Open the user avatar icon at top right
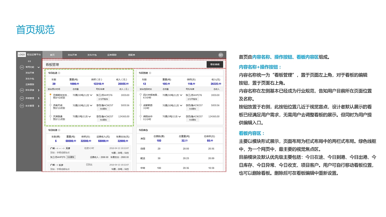The image size is (386, 217). [x=220, y=55]
